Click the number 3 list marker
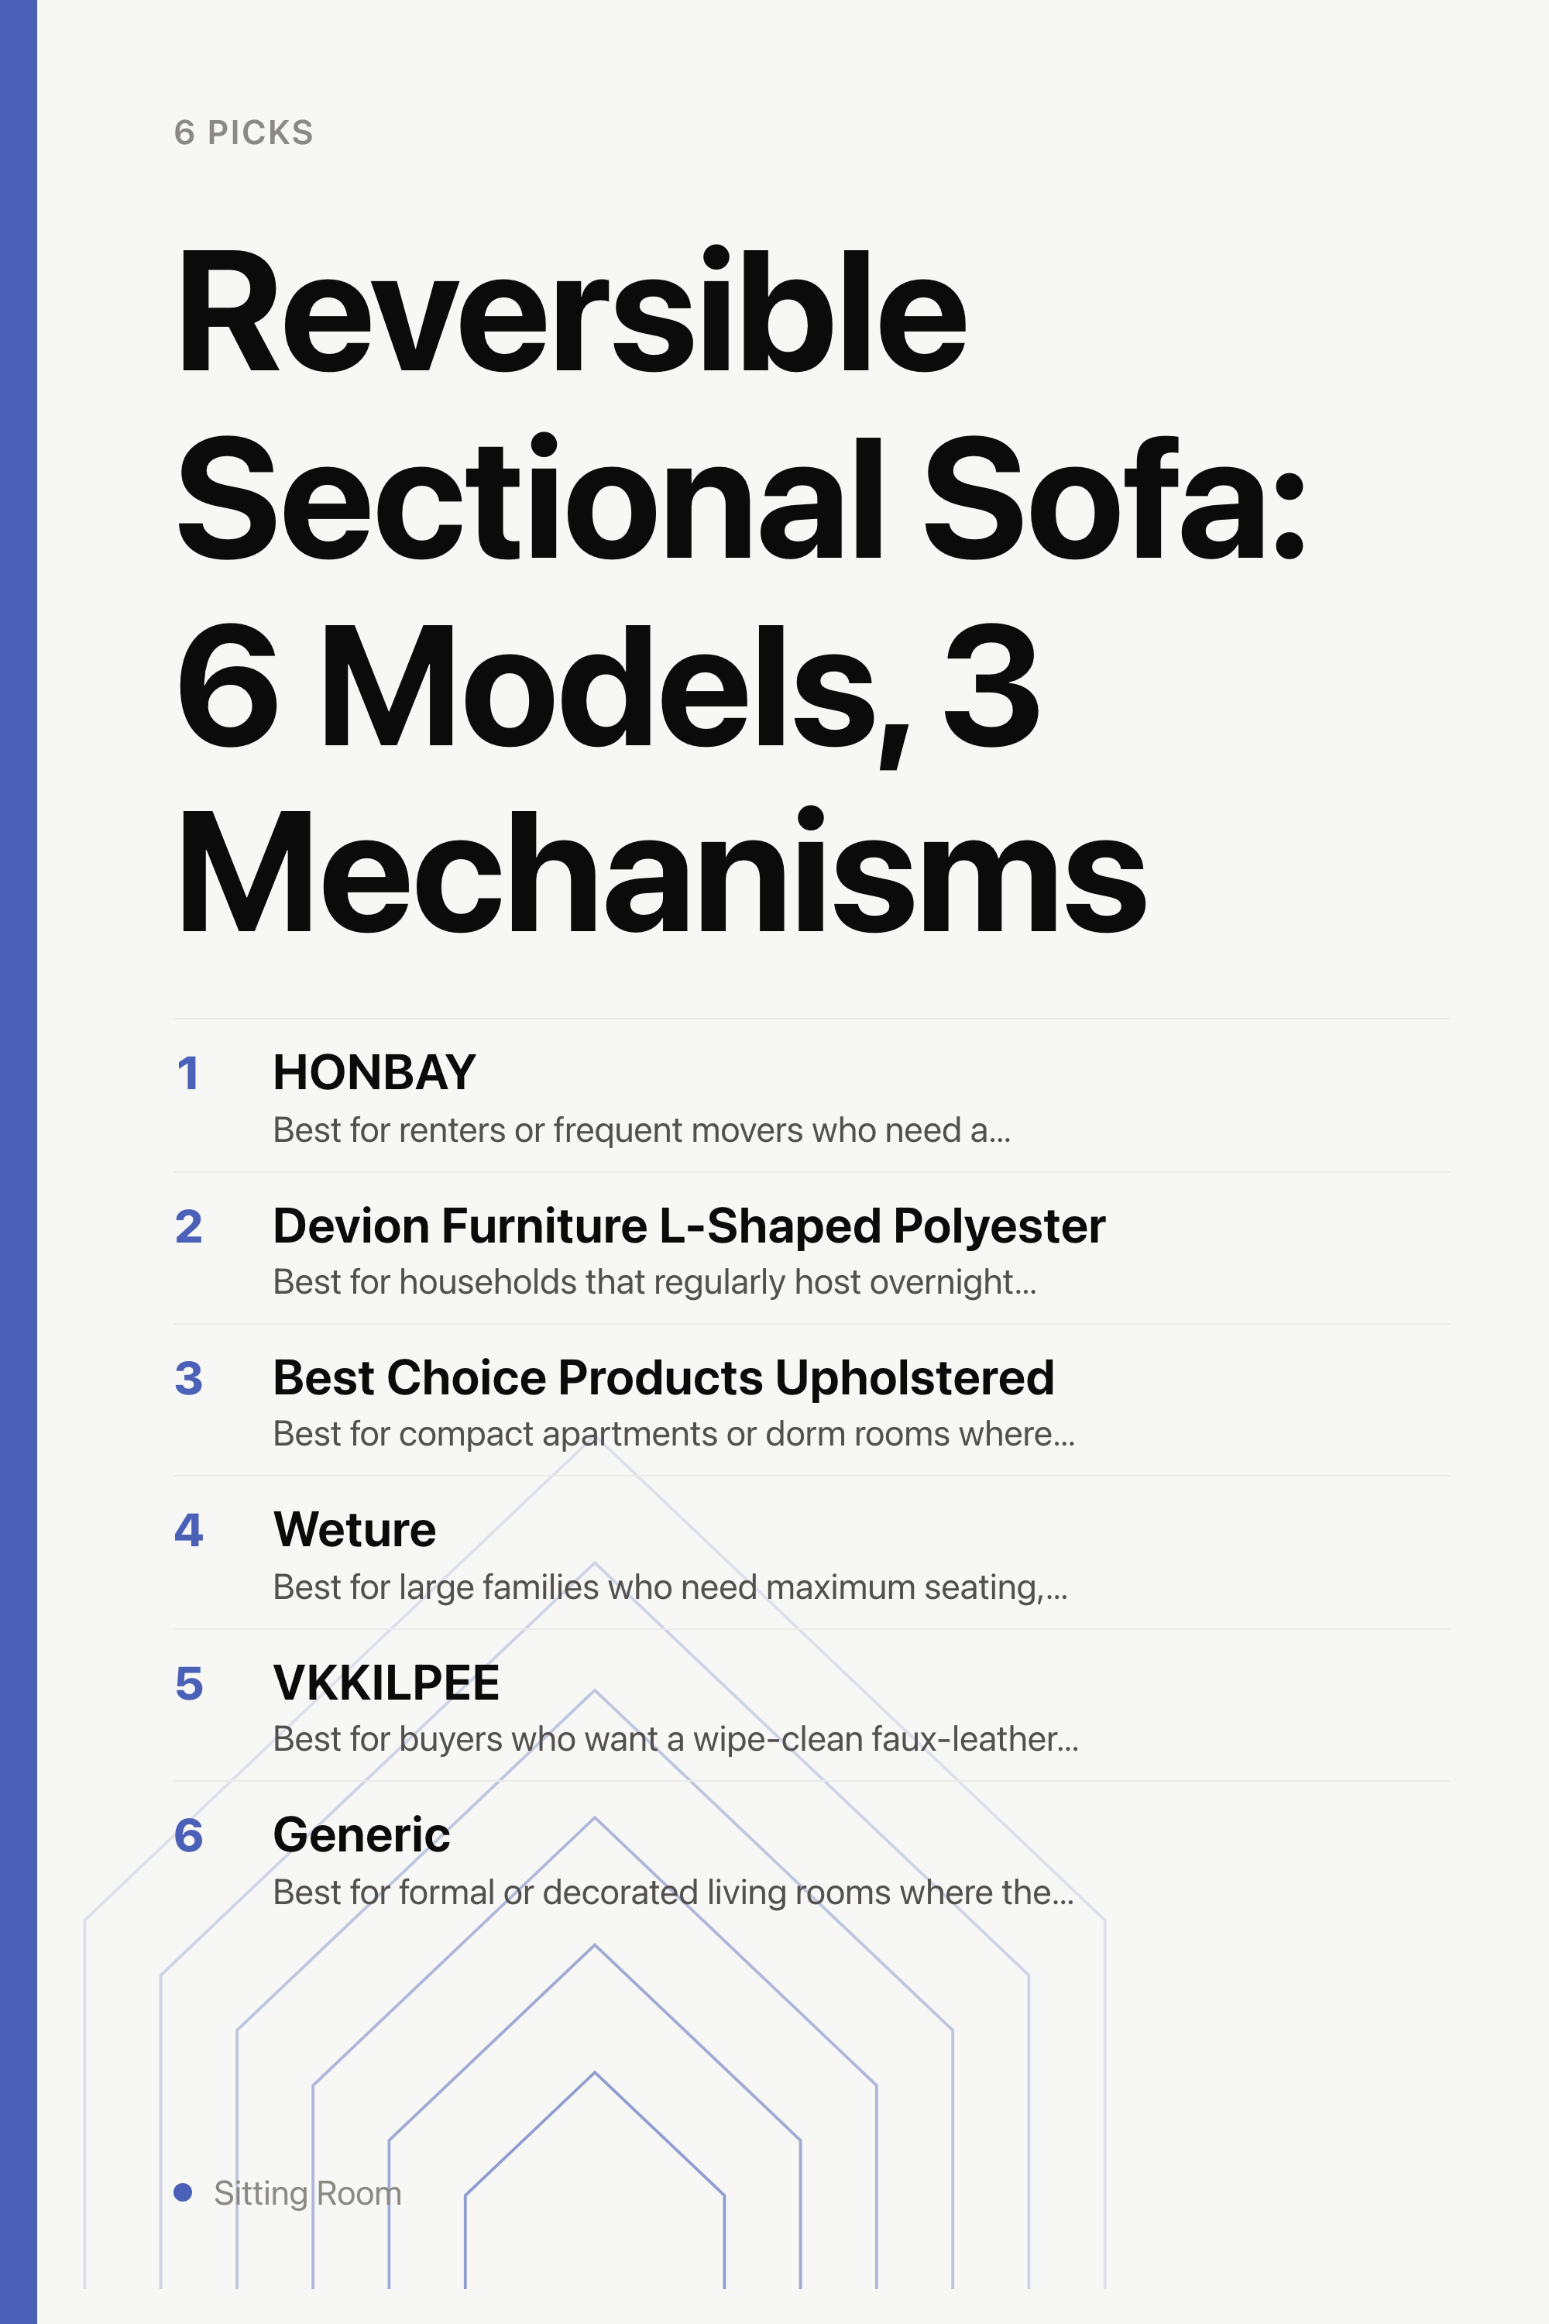The height and width of the screenshot is (2324, 1549). 189,1378
